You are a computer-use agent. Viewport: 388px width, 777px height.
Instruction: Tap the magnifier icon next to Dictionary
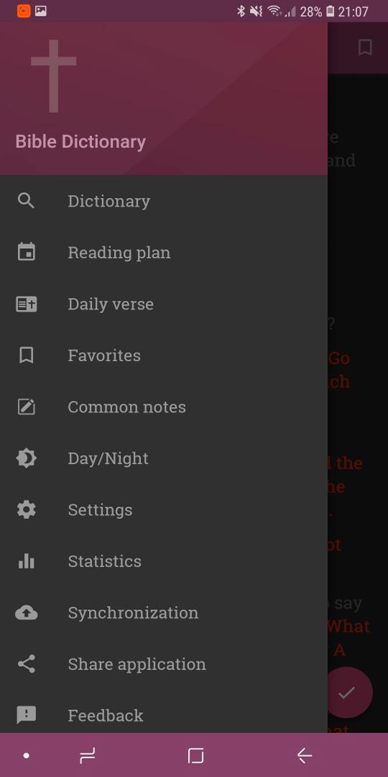tap(26, 201)
